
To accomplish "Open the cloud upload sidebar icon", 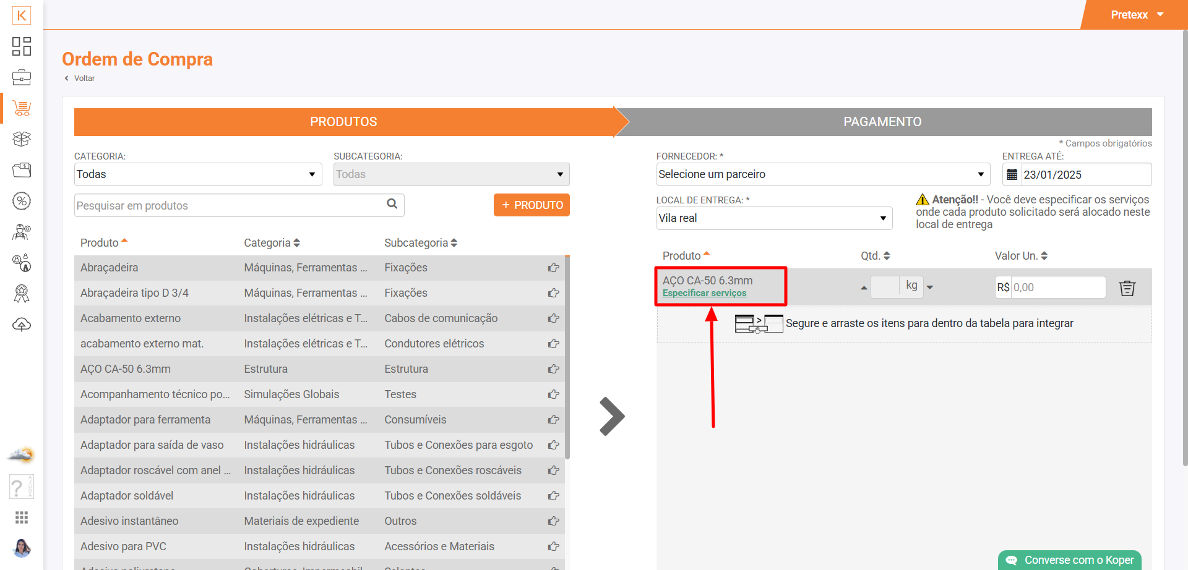I will tap(22, 325).
